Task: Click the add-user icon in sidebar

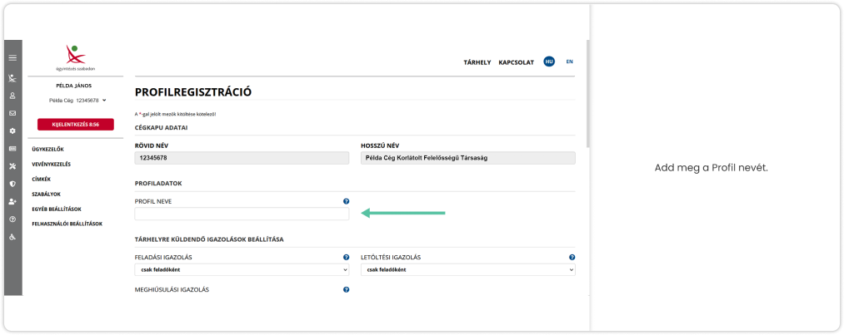Action: (x=12, y=201)
